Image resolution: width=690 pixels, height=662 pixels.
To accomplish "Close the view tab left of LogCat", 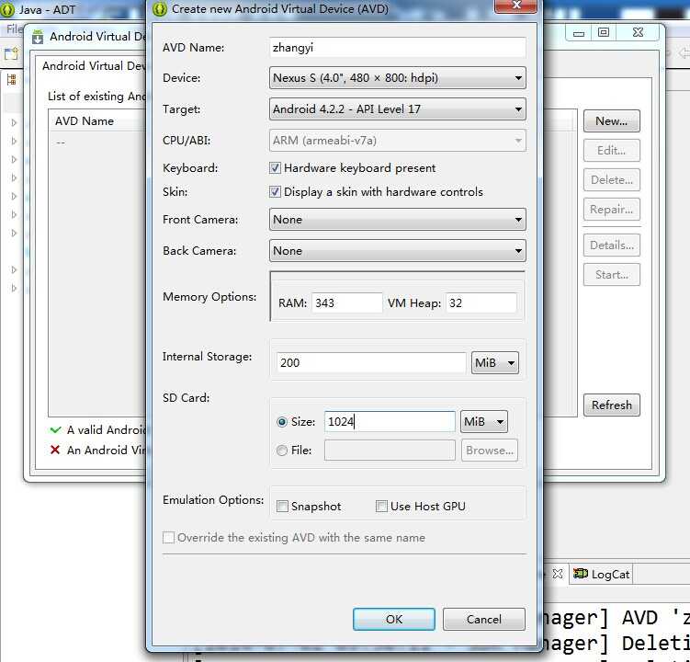I will 558,574.
